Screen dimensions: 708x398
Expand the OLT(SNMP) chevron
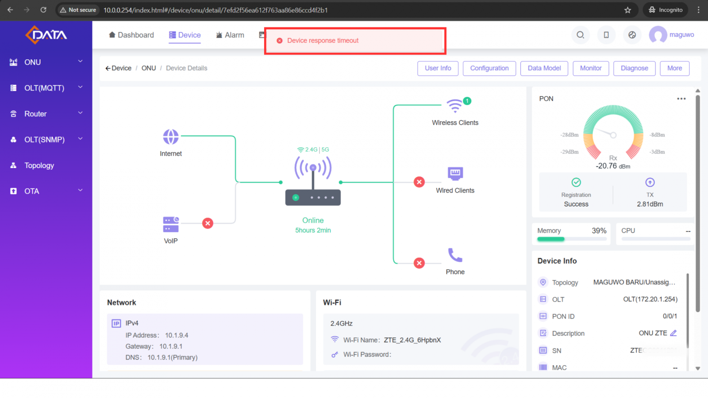click(81, 139)
